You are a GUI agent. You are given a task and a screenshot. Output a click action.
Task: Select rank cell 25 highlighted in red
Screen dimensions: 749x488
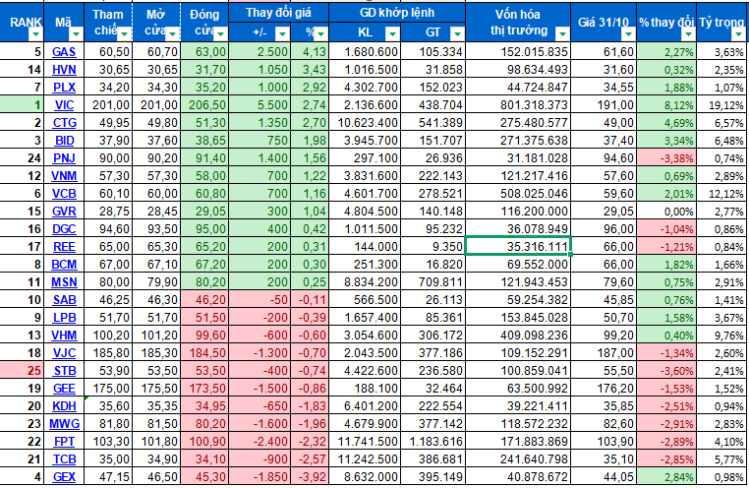click(22, 370)
